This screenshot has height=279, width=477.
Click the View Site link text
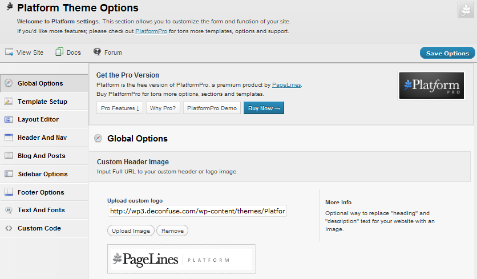click(x=30, y=52)
